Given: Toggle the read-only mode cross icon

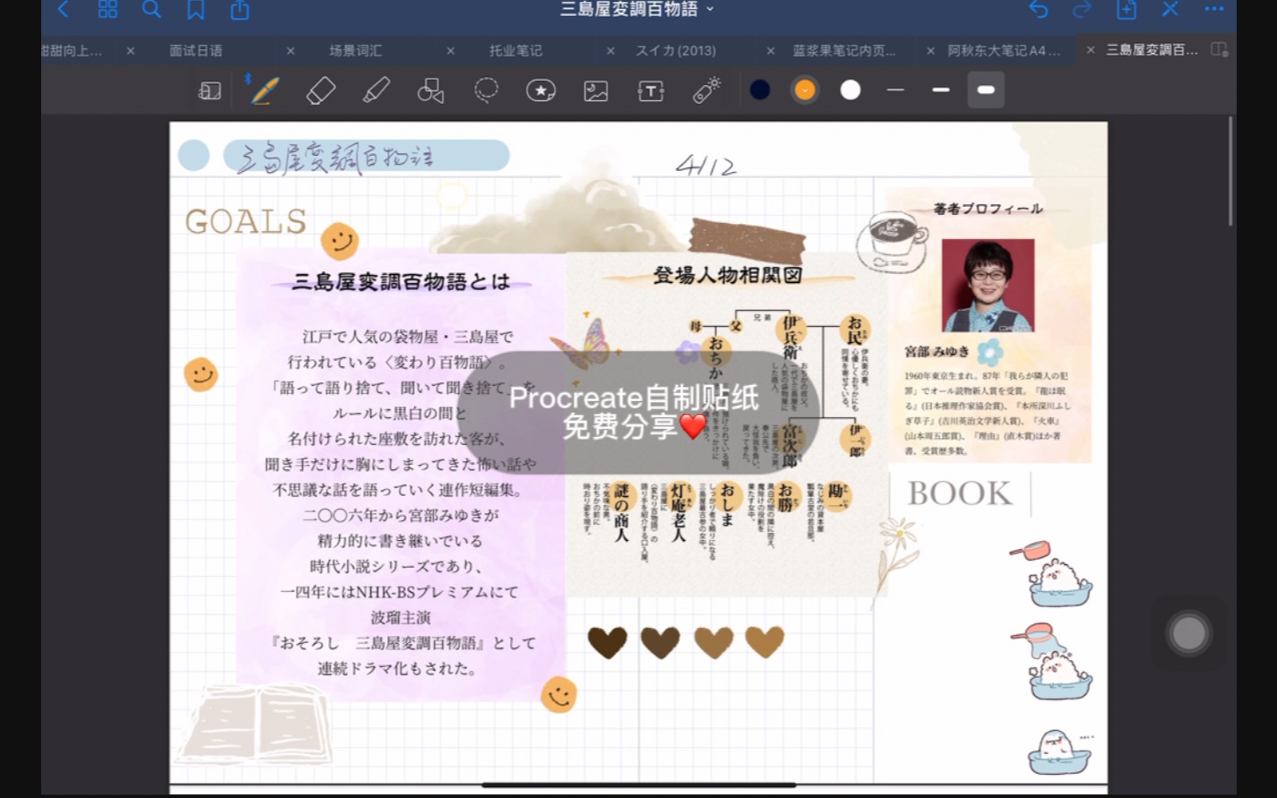Looking at the screenshot, I should [x=1170, y=10].
